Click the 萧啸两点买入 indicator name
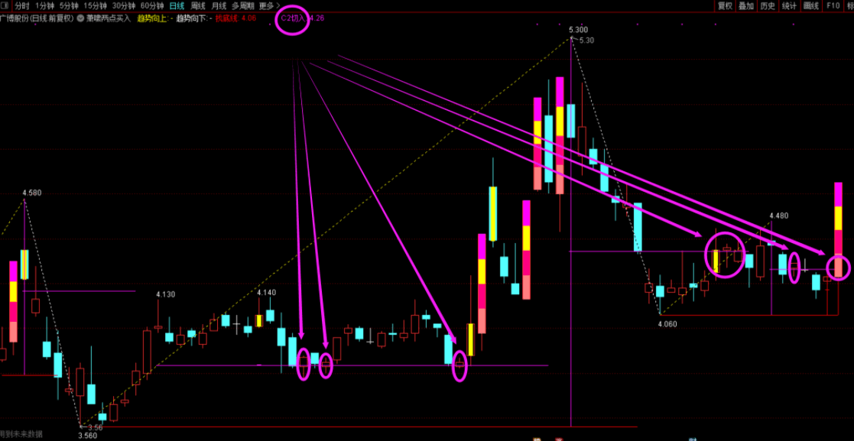854x441 pixels. coord(109,18)
